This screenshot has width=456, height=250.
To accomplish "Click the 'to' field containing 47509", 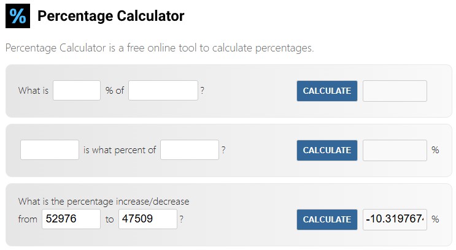I will click(x=148, y=219).
